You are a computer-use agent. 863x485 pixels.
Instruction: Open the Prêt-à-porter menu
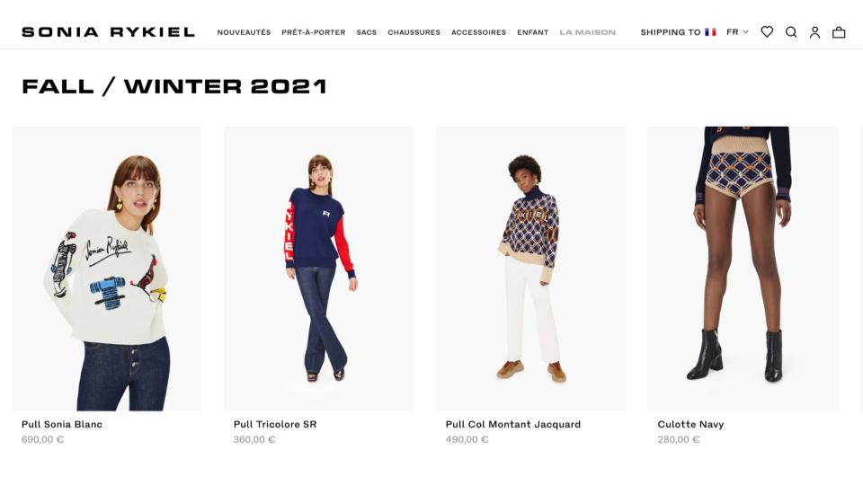[314, 32]
